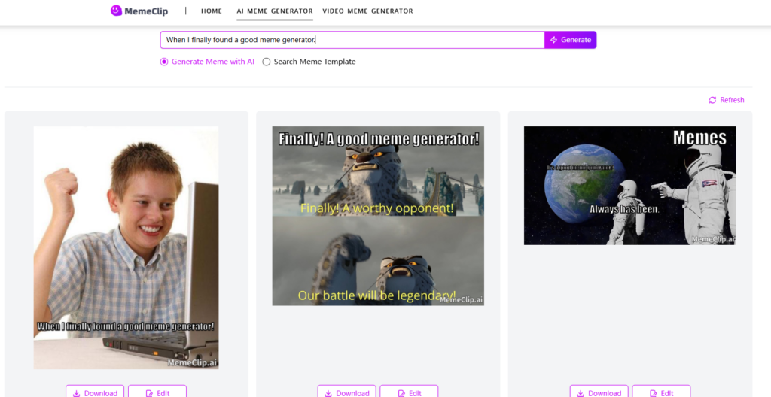
Task: Open the astronaut Always has been meme
Action: click(630, 185)
